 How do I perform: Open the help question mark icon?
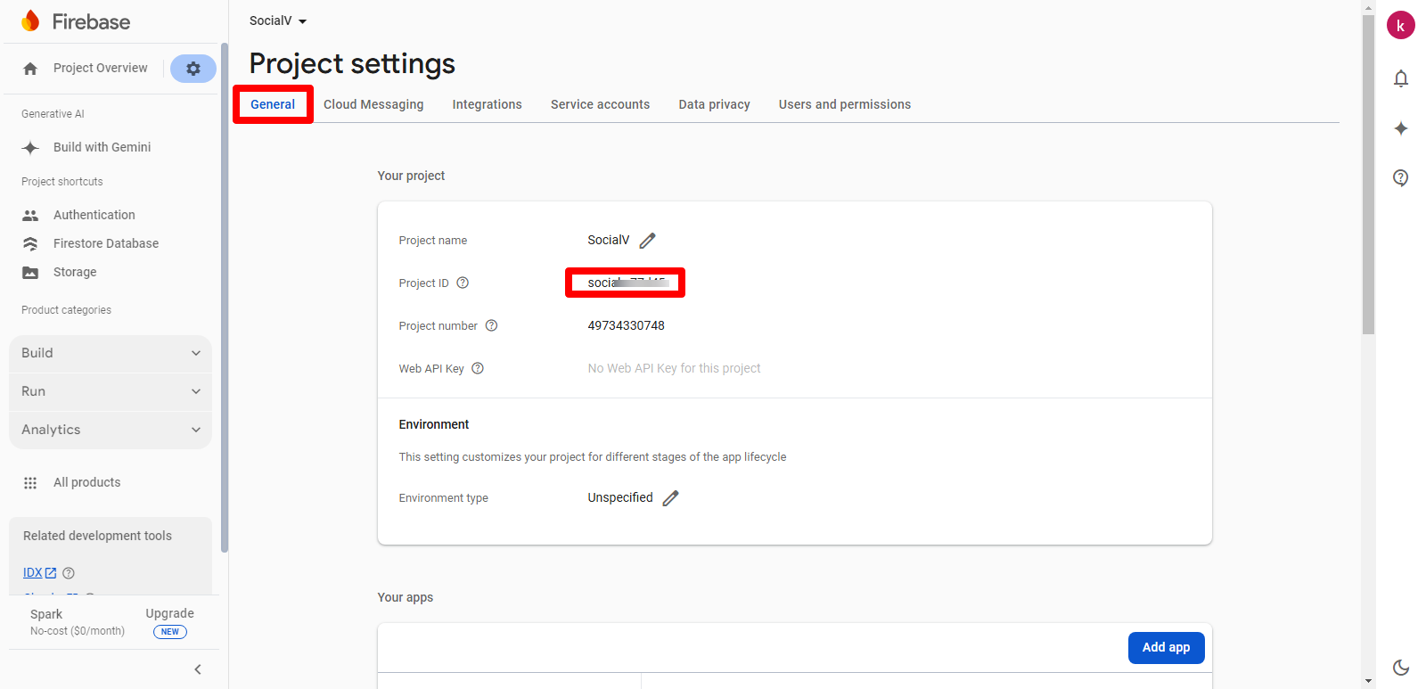click(1401, 177)
